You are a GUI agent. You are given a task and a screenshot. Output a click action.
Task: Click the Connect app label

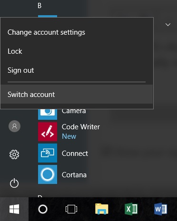pyautogui.click(x=75, y=154)
